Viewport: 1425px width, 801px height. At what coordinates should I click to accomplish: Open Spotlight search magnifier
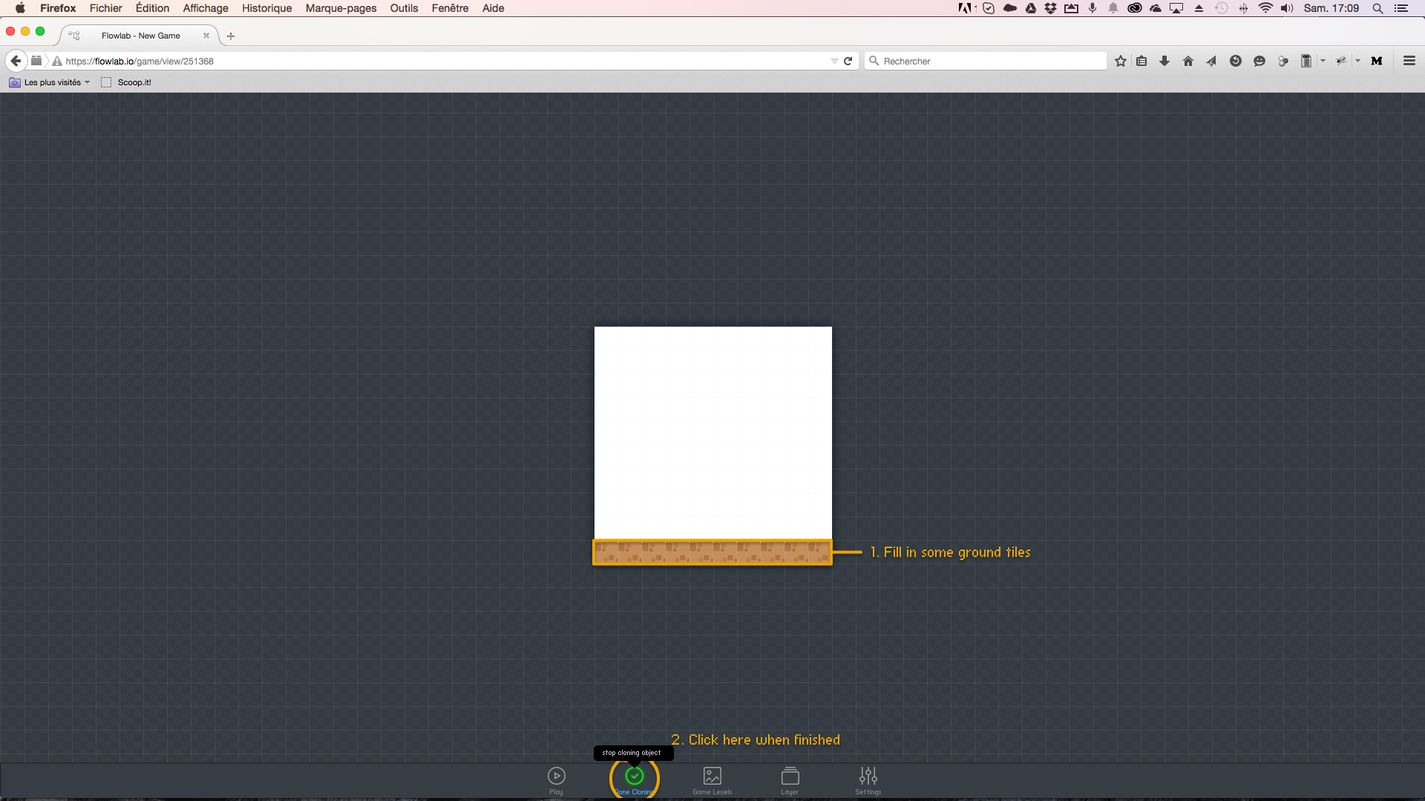point(1377,8)
